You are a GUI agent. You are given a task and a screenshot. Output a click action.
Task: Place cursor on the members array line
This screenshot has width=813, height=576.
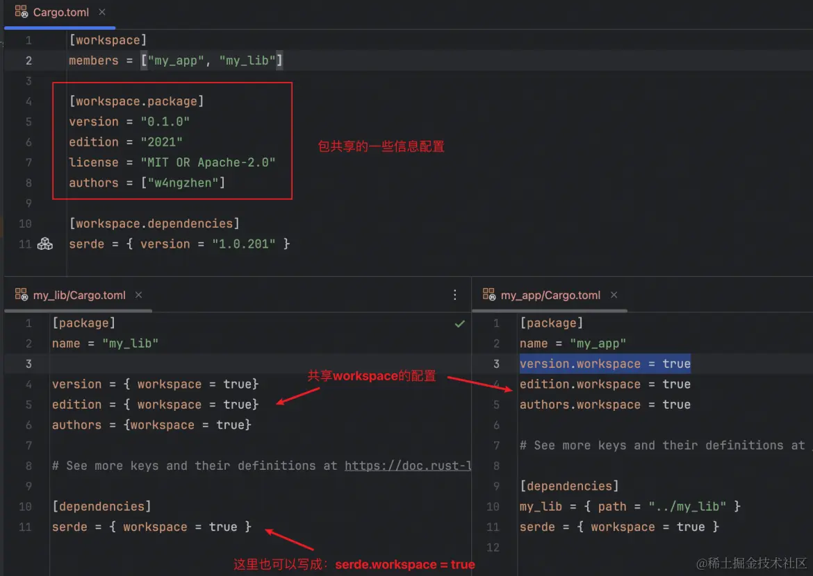175,60
